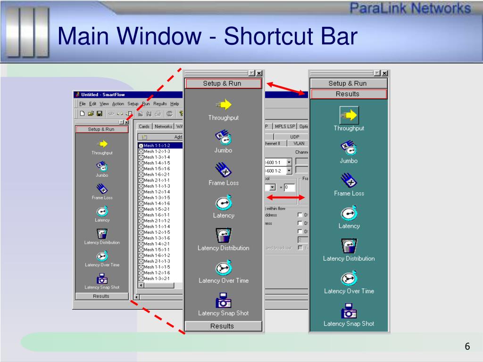Toggle the checkbox beside Mesh 1-2->1-3
The width and height of the screenshot is (483, 362).
141,151
